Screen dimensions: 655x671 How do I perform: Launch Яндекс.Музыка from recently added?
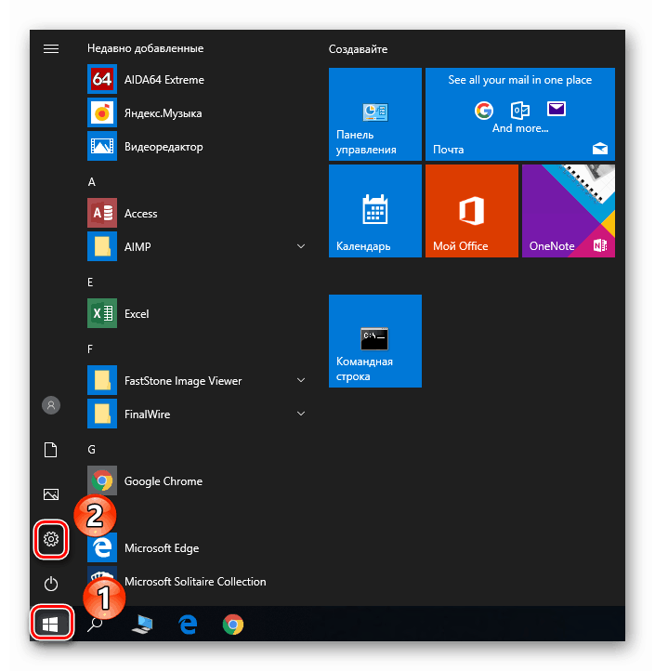pos(197,113)
